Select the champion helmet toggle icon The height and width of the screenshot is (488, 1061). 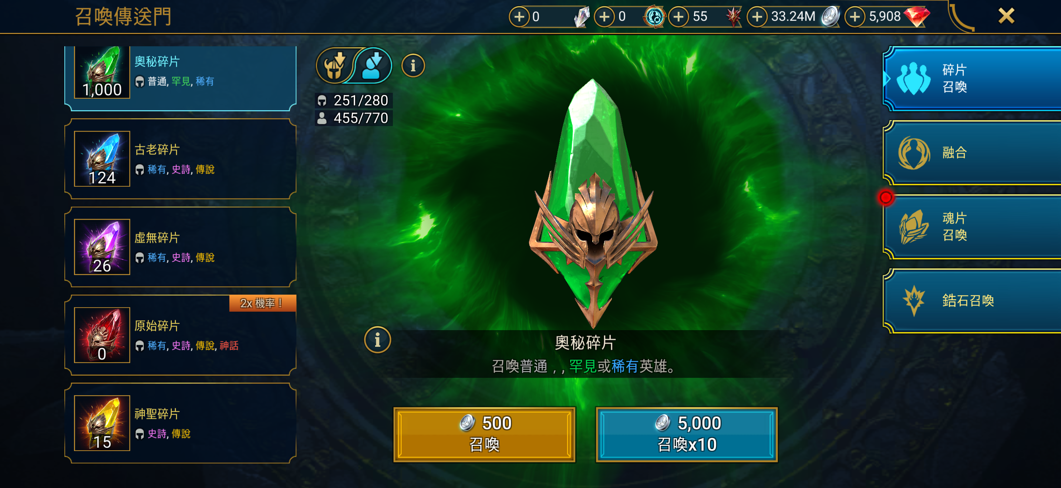[334, 65]
